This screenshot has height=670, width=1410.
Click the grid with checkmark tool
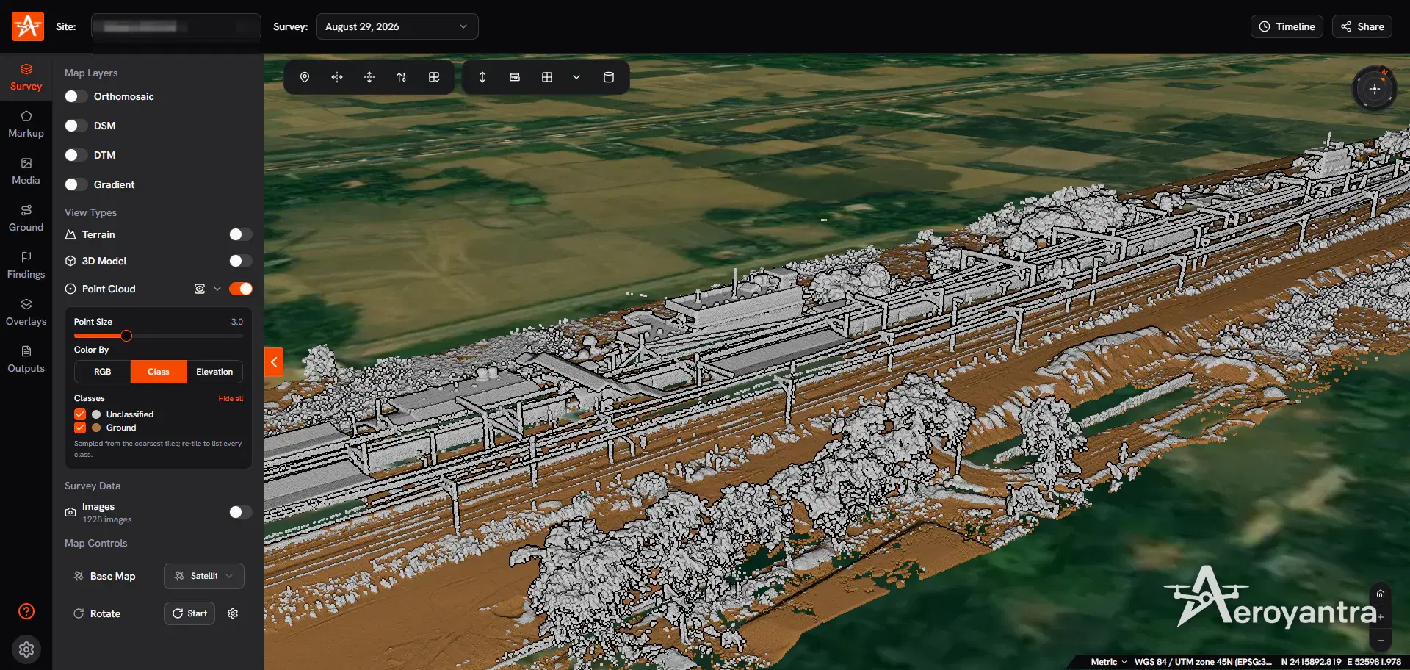point(434,77)
